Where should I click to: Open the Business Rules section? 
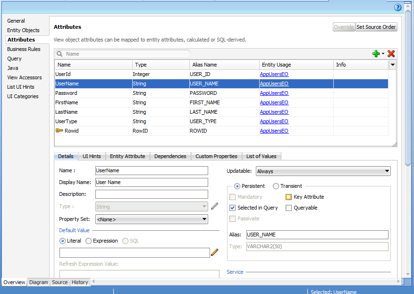click(24, 49)
